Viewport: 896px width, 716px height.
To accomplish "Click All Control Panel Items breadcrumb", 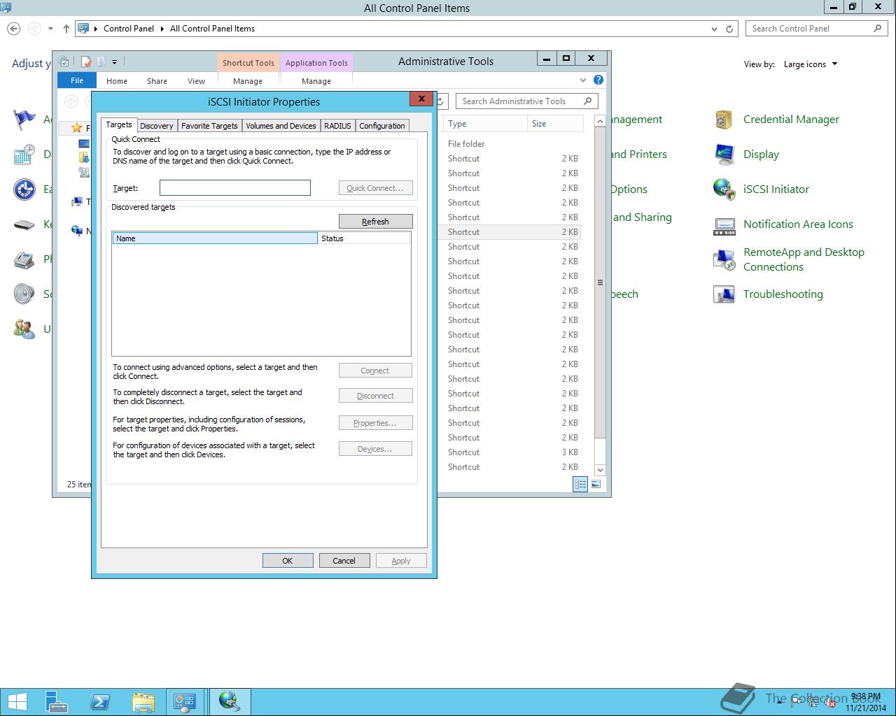I will (212, 29).
